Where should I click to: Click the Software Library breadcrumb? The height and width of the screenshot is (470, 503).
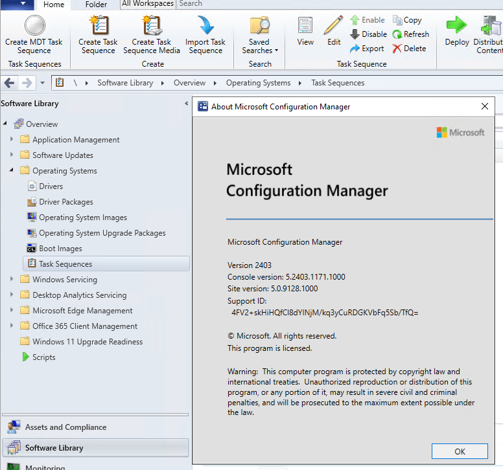125,83
